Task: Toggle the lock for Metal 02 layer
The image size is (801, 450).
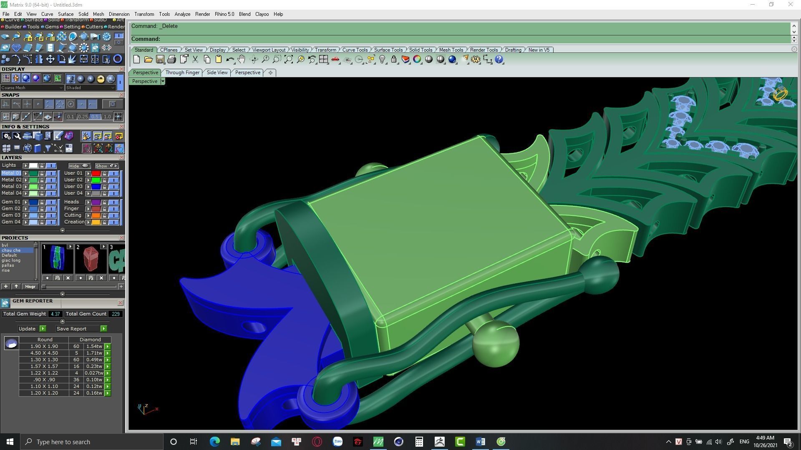Action: coord(42,180)
